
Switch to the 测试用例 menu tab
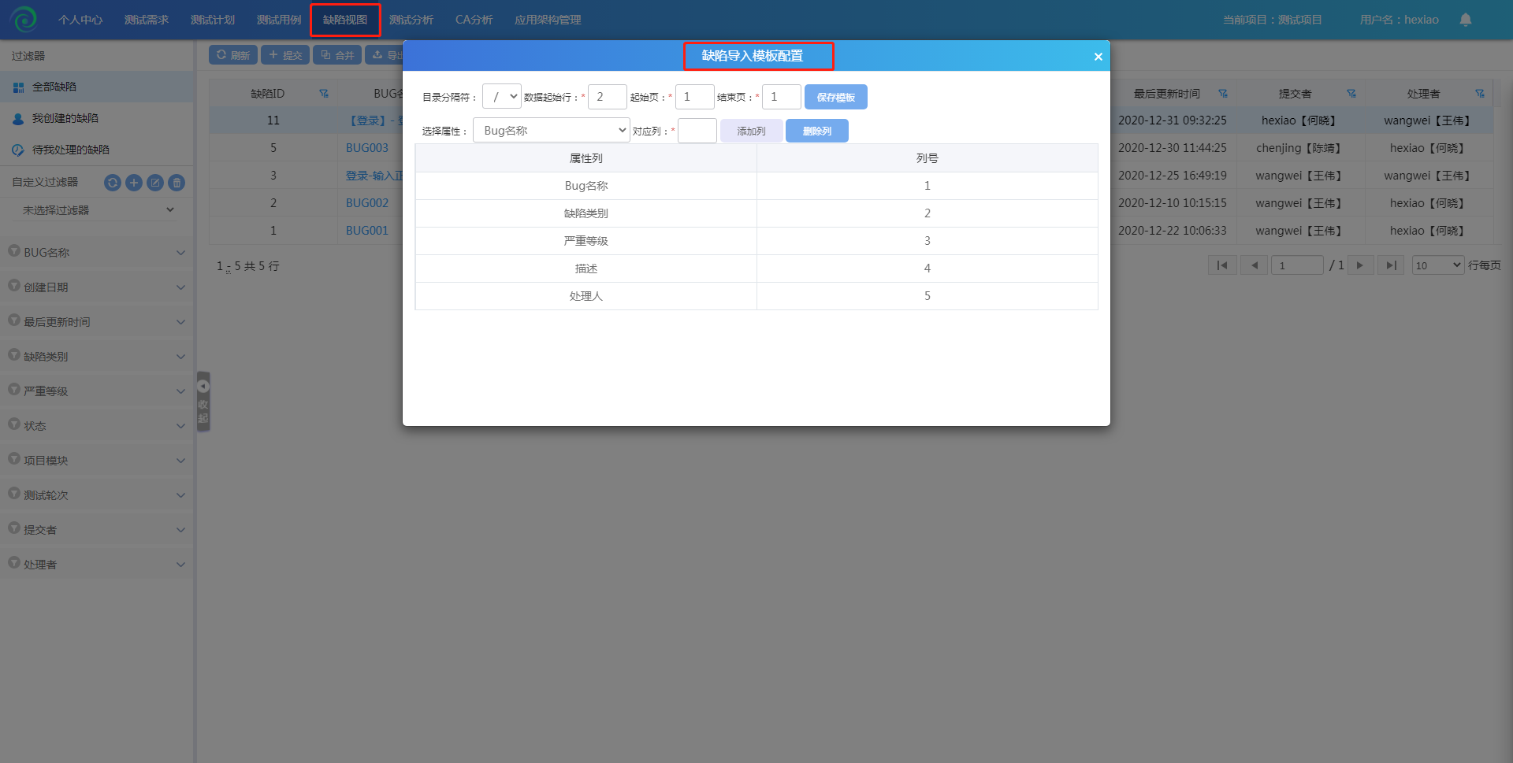pyautogui.click(x=279, y=20)
